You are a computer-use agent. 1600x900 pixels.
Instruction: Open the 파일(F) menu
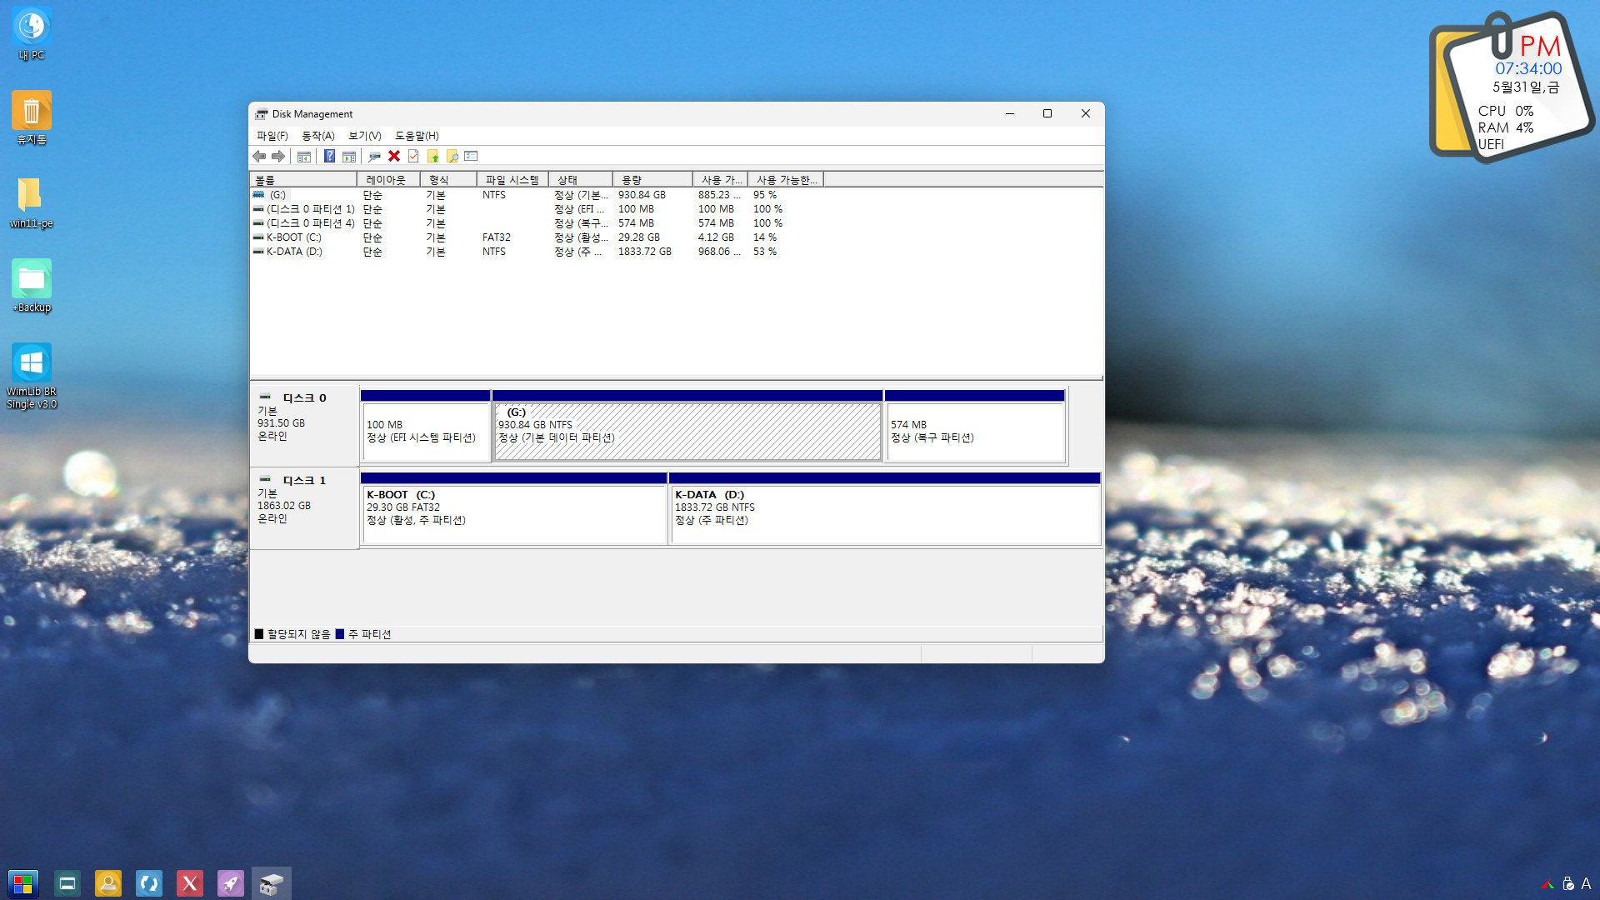click(x=272, y=136)
